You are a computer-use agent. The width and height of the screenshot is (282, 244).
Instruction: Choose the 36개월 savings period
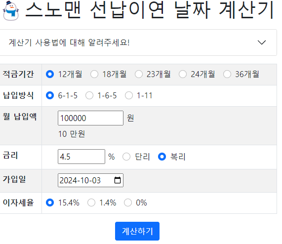click(x=227, y=74)
